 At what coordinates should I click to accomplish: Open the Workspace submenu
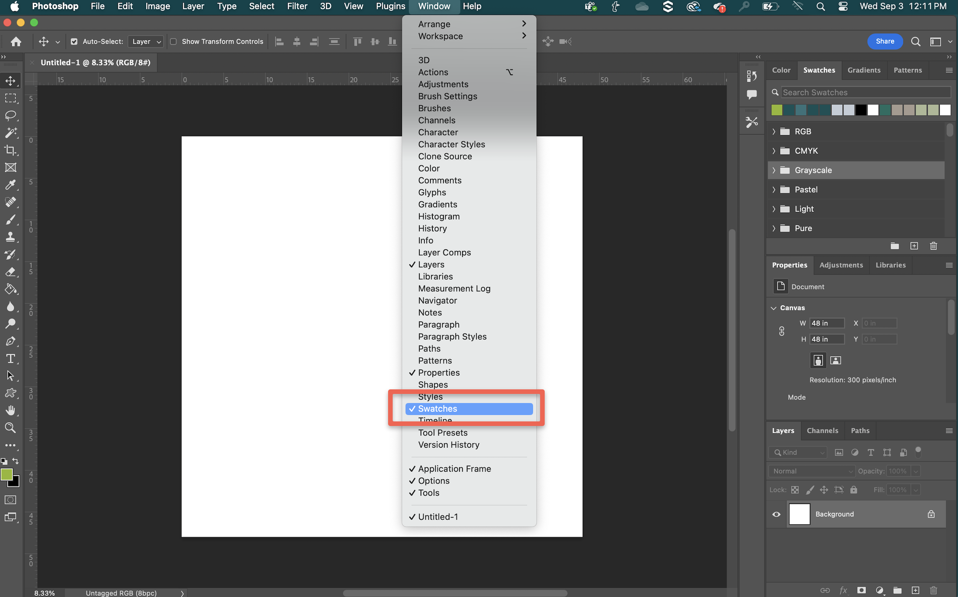(x=469, y=36)
